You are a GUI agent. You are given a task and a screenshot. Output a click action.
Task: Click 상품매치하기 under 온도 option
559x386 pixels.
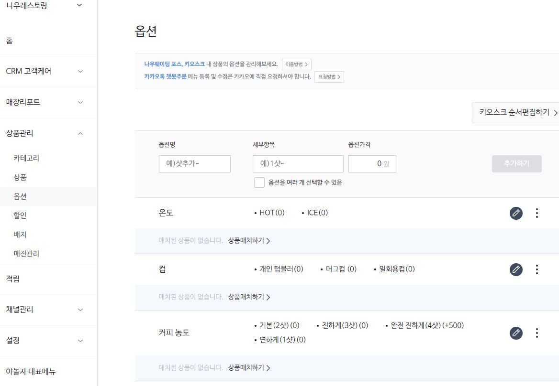coord(249,241)
